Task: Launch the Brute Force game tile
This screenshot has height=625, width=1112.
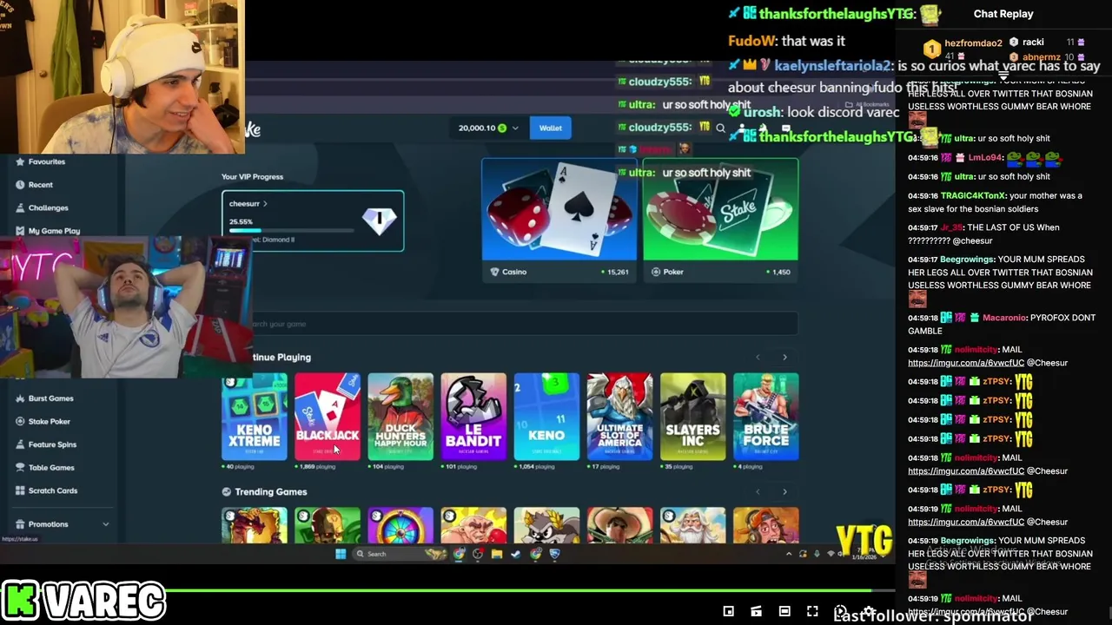Action: [765, 416]
